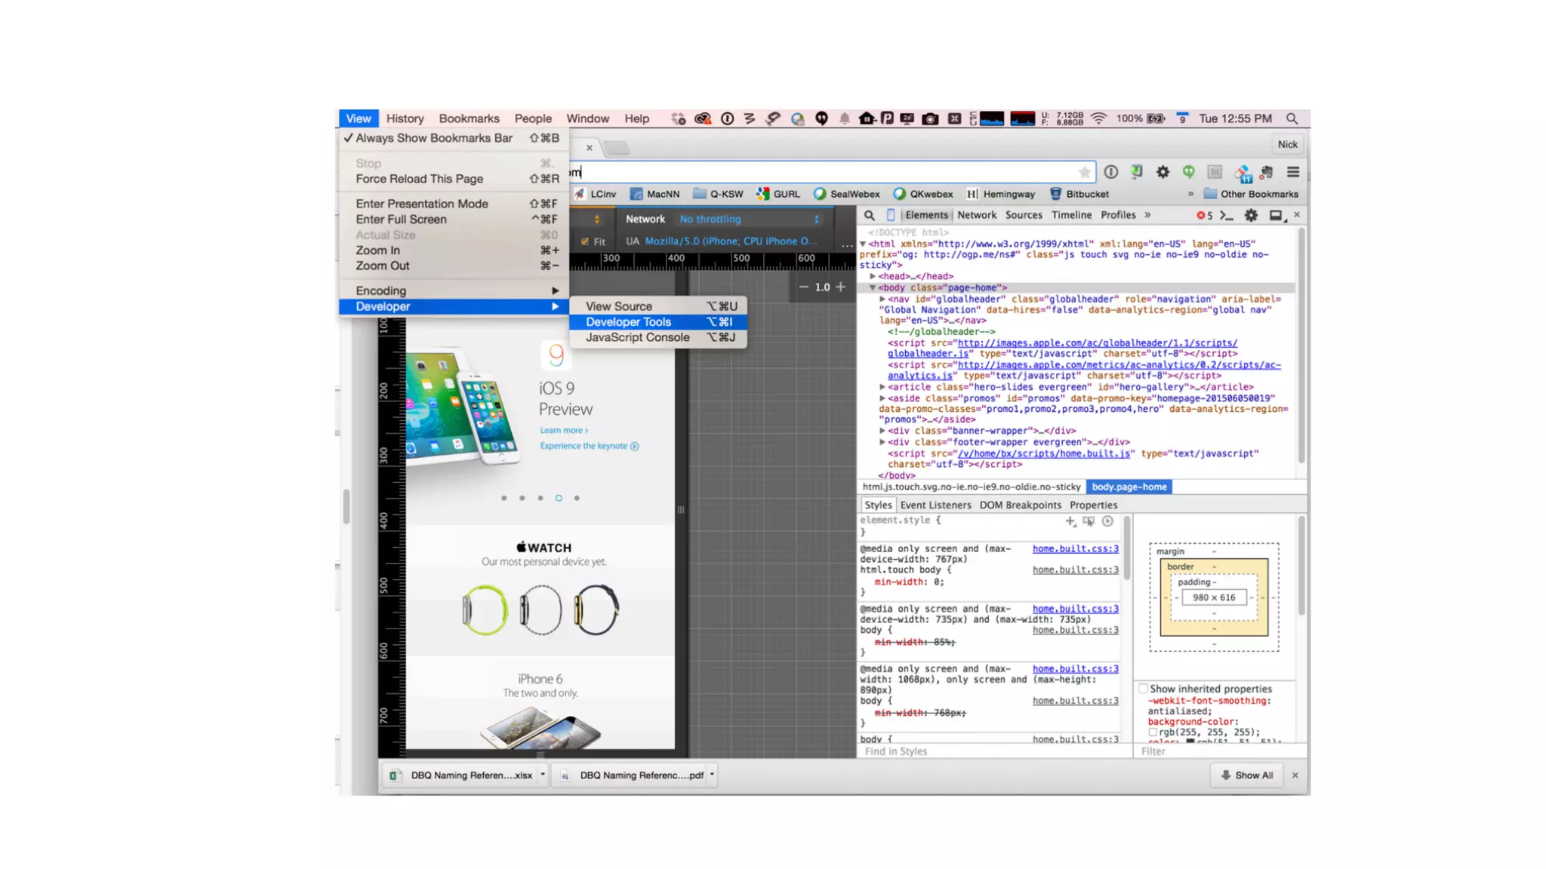
Task: Open dropdown next to DBQ Naming xlsx download
Action: pyautogui.click(x=542, y=775)
